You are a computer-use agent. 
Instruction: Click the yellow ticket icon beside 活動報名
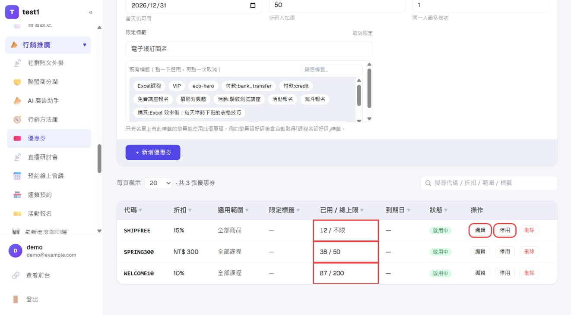pyautogui.click(x=17, y=214)
